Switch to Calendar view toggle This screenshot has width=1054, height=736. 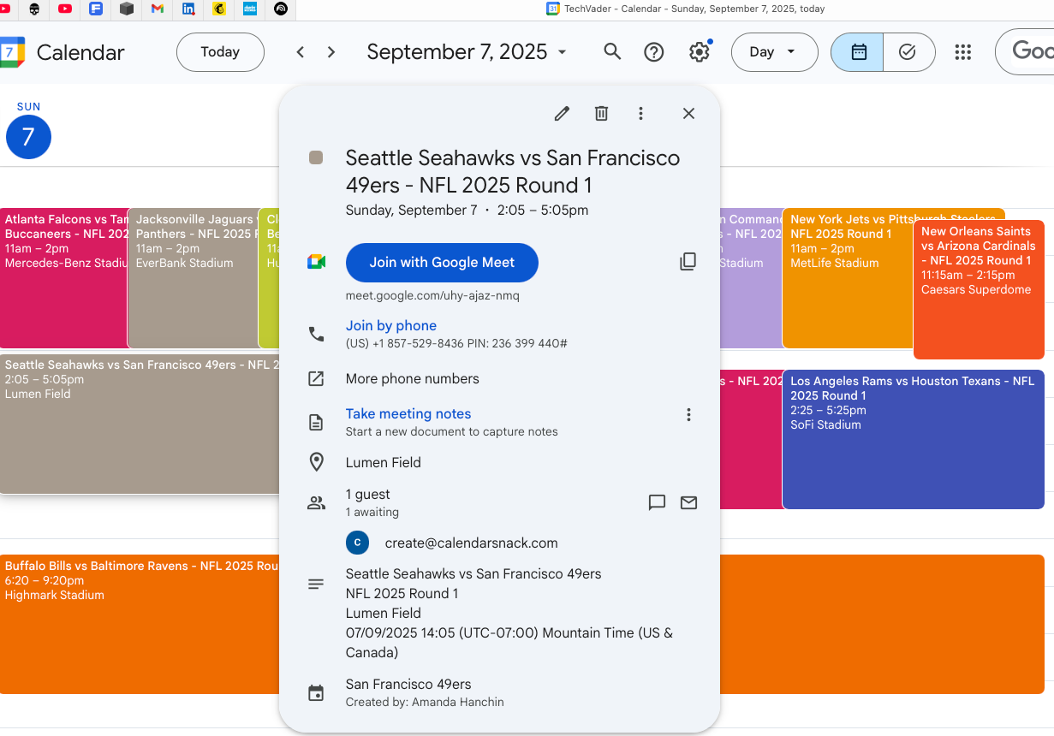(858, 52)
